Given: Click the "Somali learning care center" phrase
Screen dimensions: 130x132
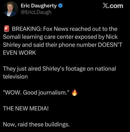Looking at the screenshot, I should click(38, 37).
